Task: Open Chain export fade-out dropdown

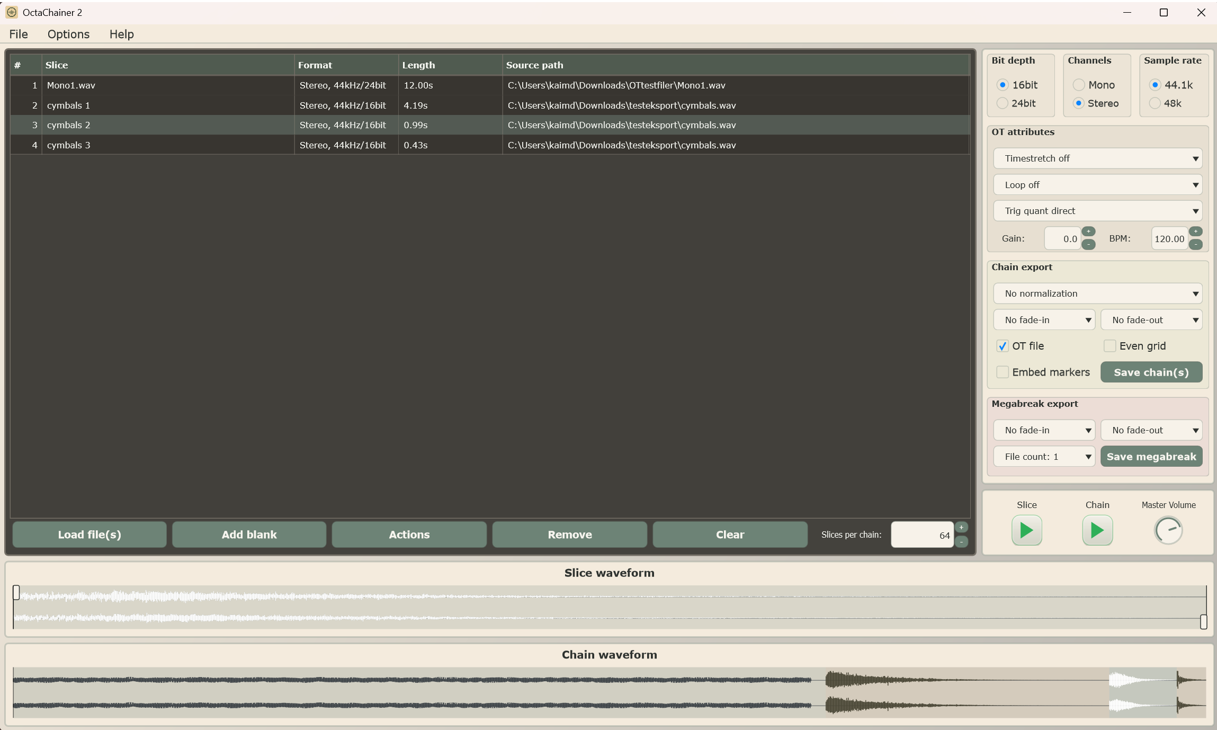Action: click(1151, 320)
